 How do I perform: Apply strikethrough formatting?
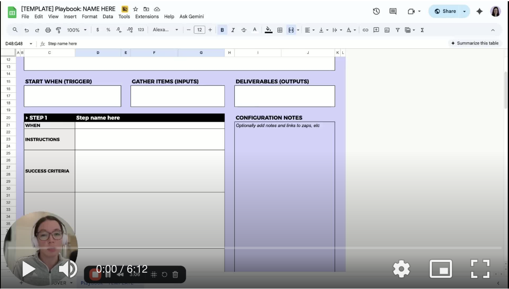[x=244, y=30]
